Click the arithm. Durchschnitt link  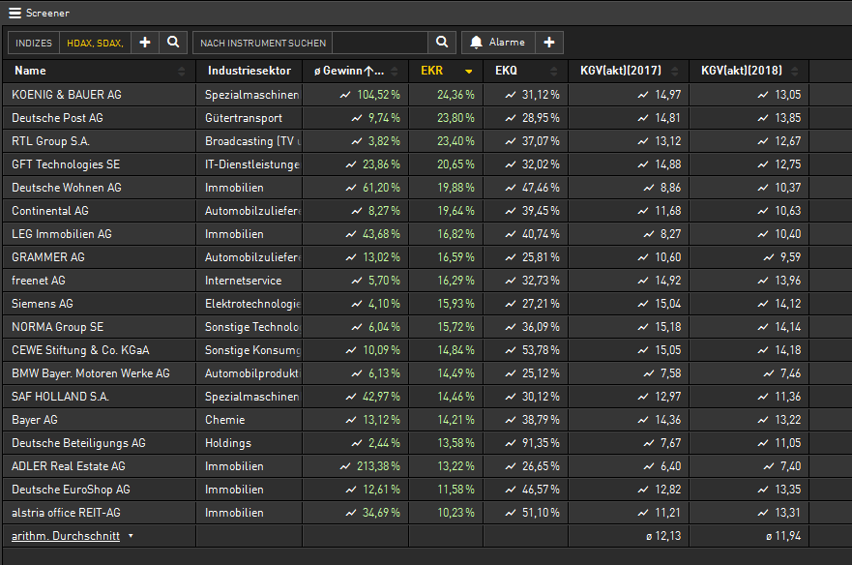pos(66,536)
